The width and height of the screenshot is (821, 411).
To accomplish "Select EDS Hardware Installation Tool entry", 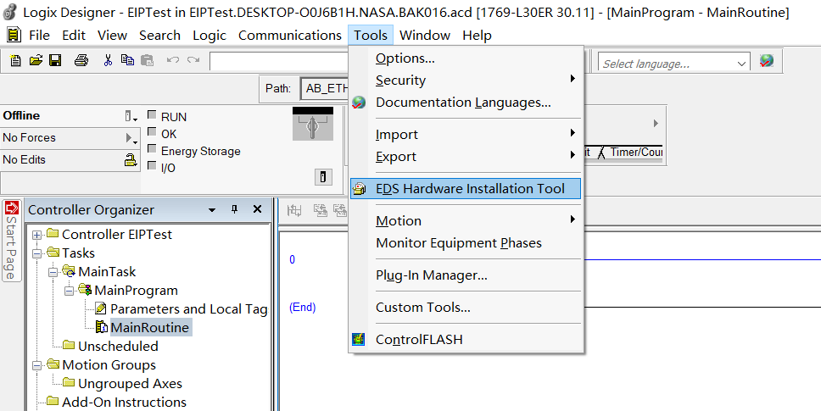I will pyautogui.click(x=466, y=189).
